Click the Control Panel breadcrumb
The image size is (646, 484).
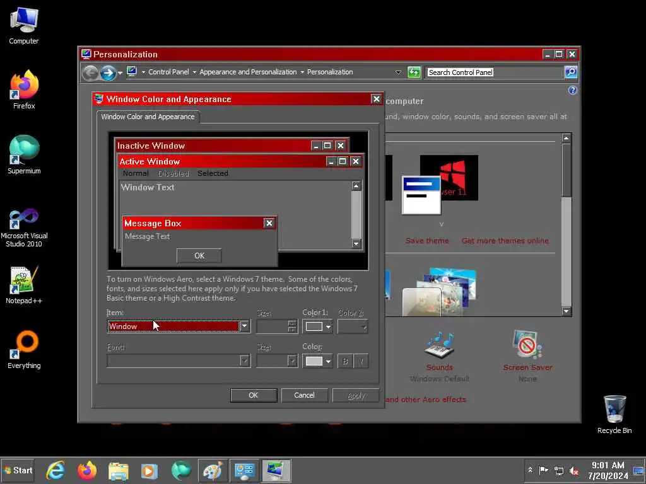click(x=168, y=72)
